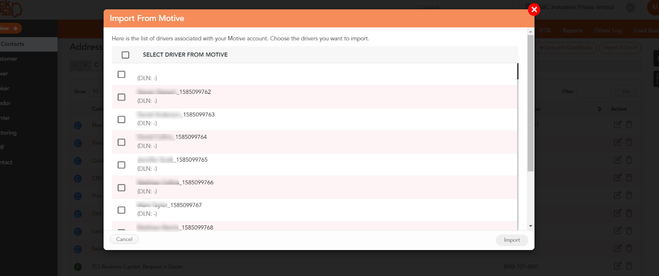Select Contacts in the sidebar
Viewport: 659px width, 276px height.
pyautogui.click(x=28, y=44)
